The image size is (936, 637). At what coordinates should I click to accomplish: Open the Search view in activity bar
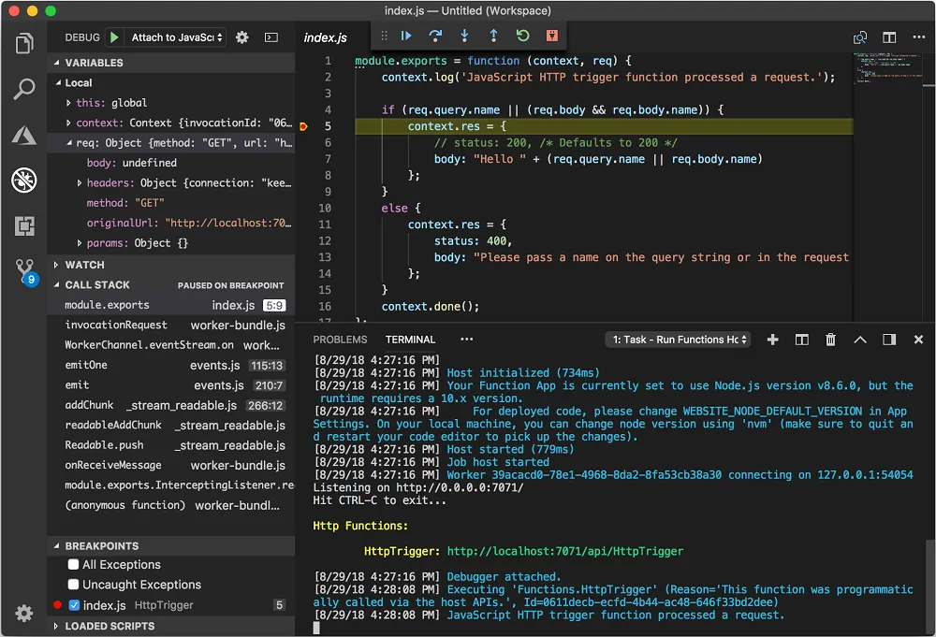click(x=24, y=90)
